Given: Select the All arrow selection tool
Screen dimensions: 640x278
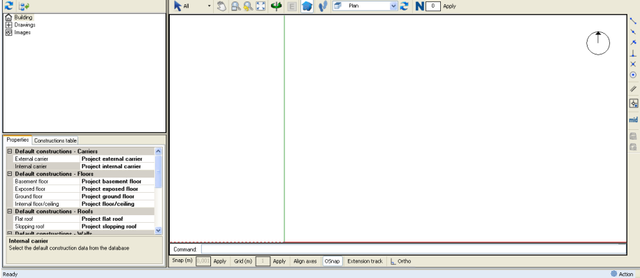Looking at the screenshot, I should (x=182, y=6).
